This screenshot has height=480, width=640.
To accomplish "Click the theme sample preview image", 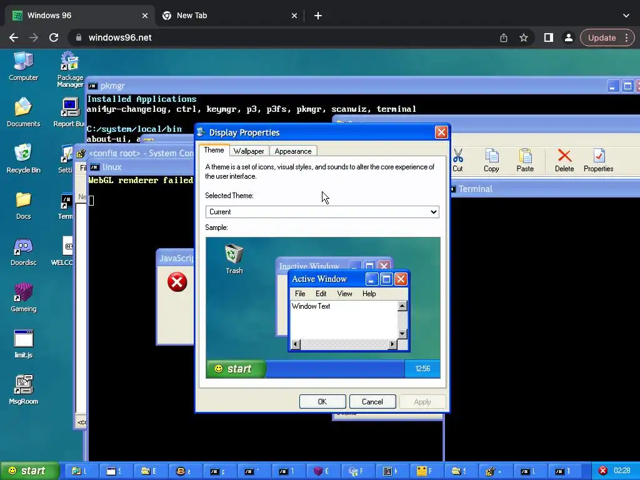I will coord(323,307).
